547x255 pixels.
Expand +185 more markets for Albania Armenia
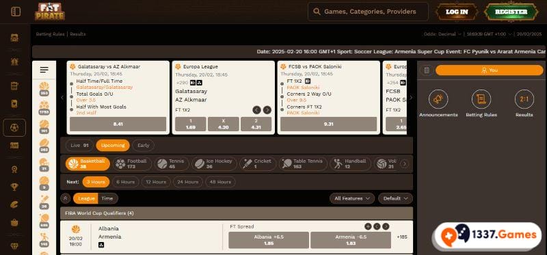click(402, 237)
